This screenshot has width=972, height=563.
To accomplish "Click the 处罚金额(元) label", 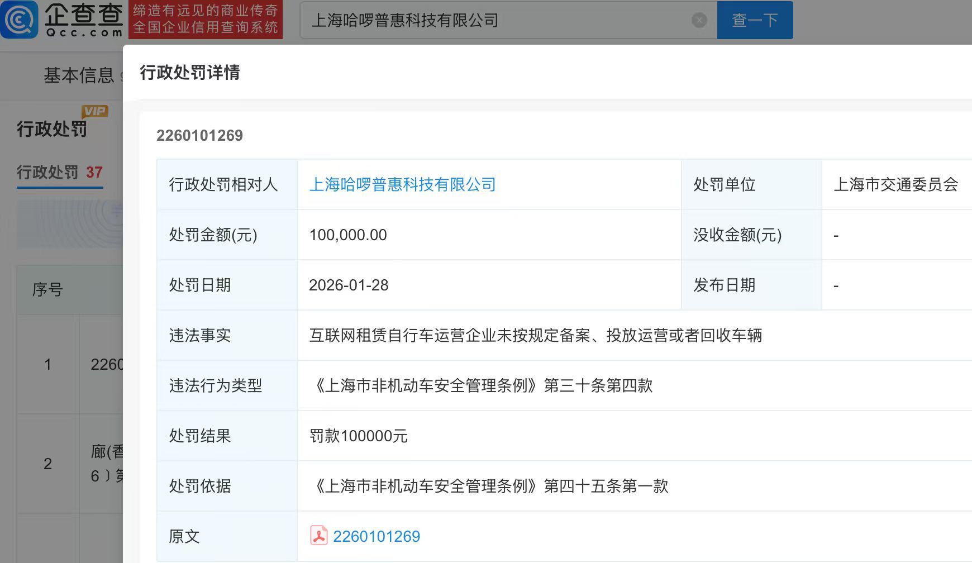I will pyautogui.click(x=213, y=235).
